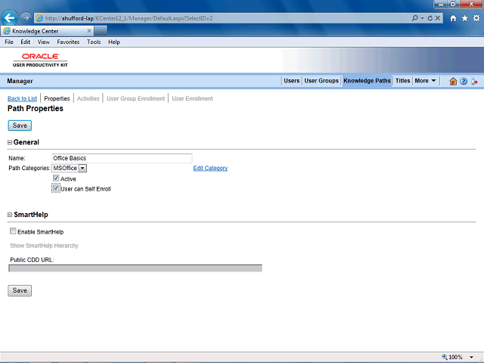Viewport: 484px width, 363px height.
Task: Open the Favorites star icon
Action: [464, 18]
